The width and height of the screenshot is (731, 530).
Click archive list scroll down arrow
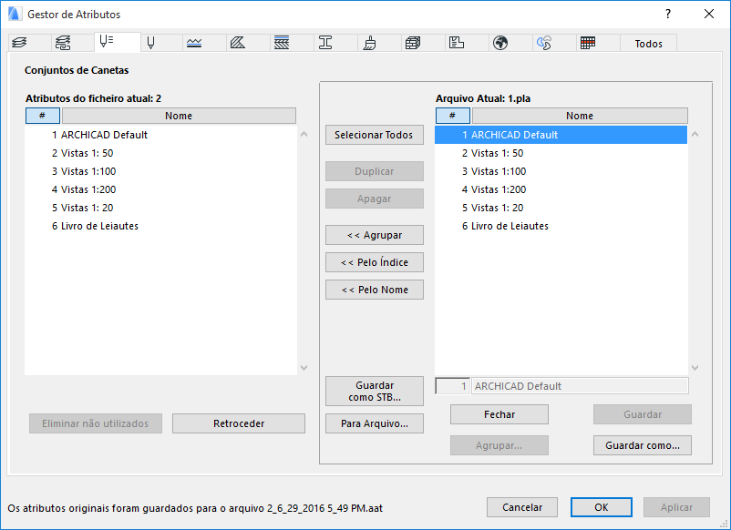[x=695, y=368]
